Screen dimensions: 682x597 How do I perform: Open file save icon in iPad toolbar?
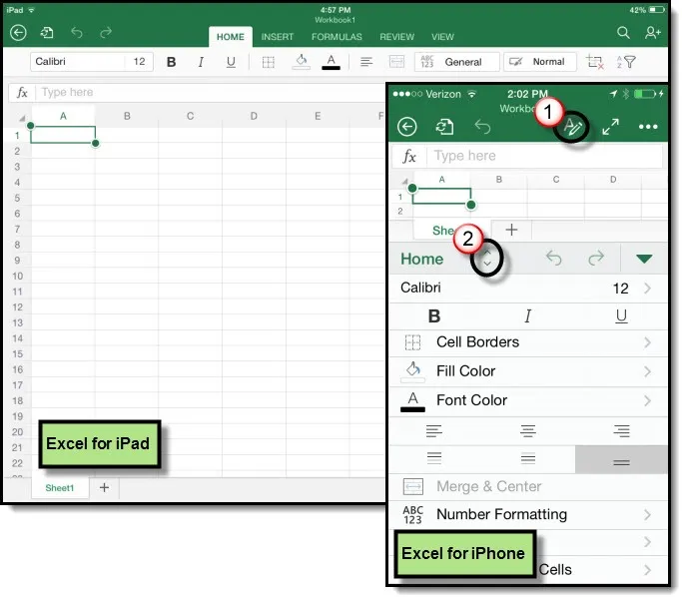point(47,33)
